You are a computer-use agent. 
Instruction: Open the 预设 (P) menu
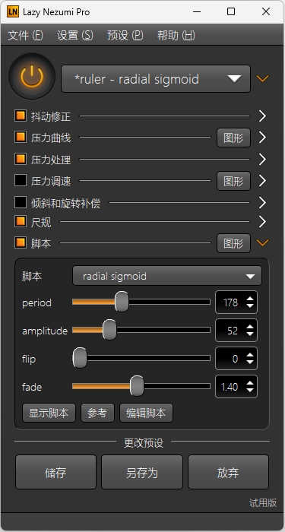(x=125, y=35)
